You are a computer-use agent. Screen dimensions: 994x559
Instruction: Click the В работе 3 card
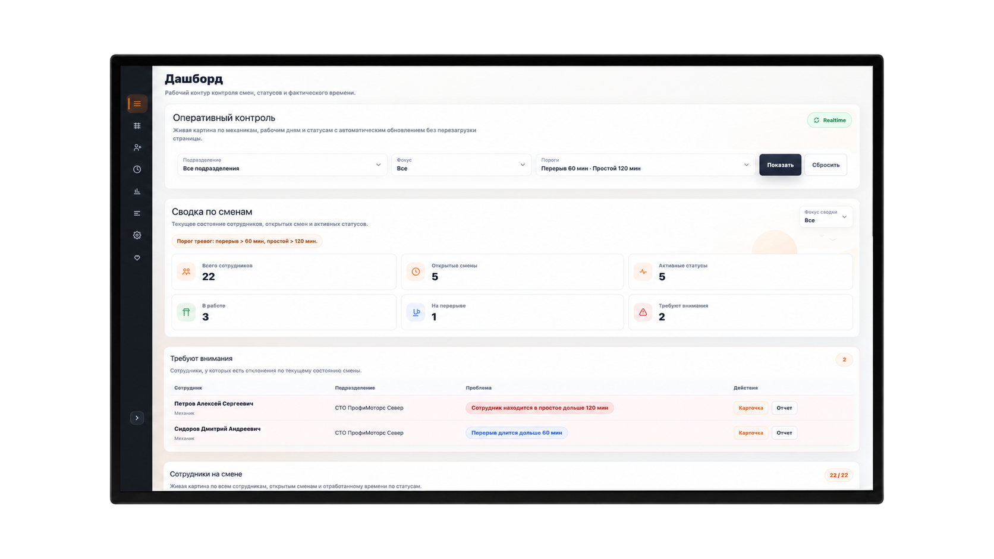[284, 312]
